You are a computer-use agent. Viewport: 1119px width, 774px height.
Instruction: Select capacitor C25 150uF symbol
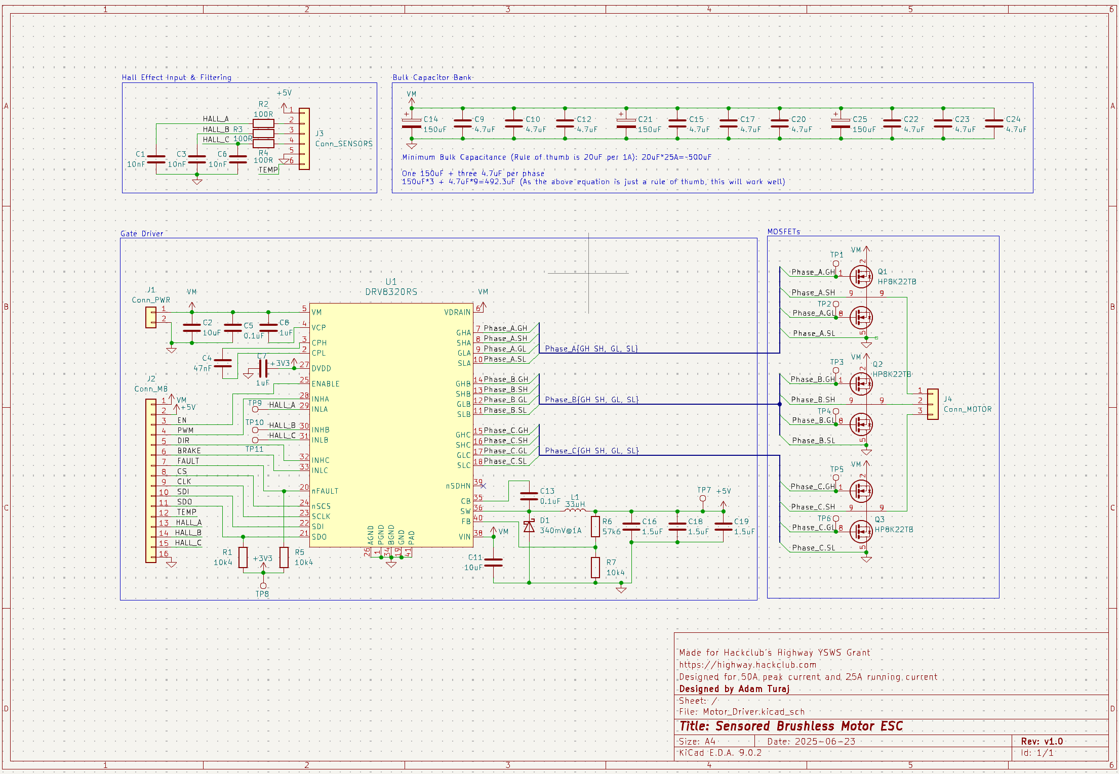click(841, 123)
